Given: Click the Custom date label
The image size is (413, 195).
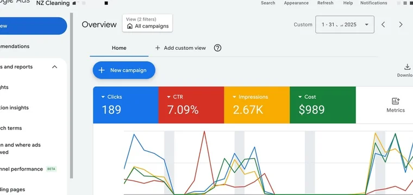Looking at the screenshot, I should (303, 25).
